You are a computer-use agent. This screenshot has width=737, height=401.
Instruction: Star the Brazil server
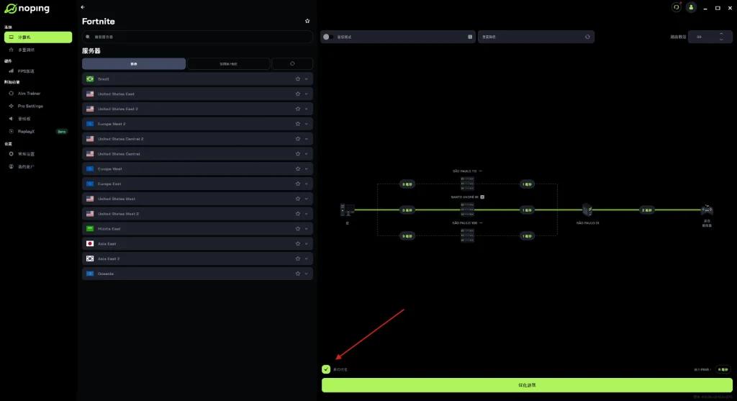[x=297, y=79]
